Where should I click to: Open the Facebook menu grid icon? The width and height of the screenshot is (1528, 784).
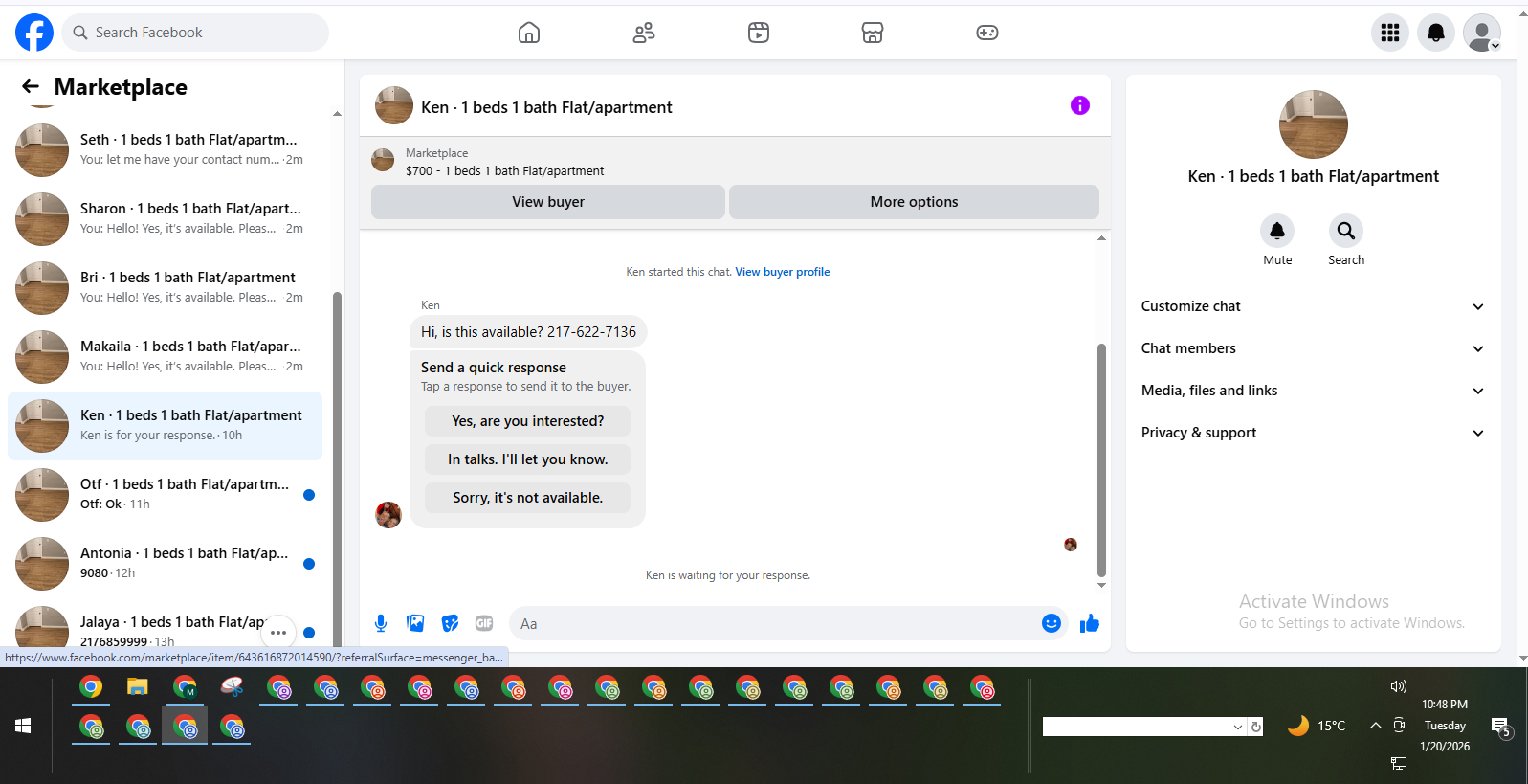1390,33
